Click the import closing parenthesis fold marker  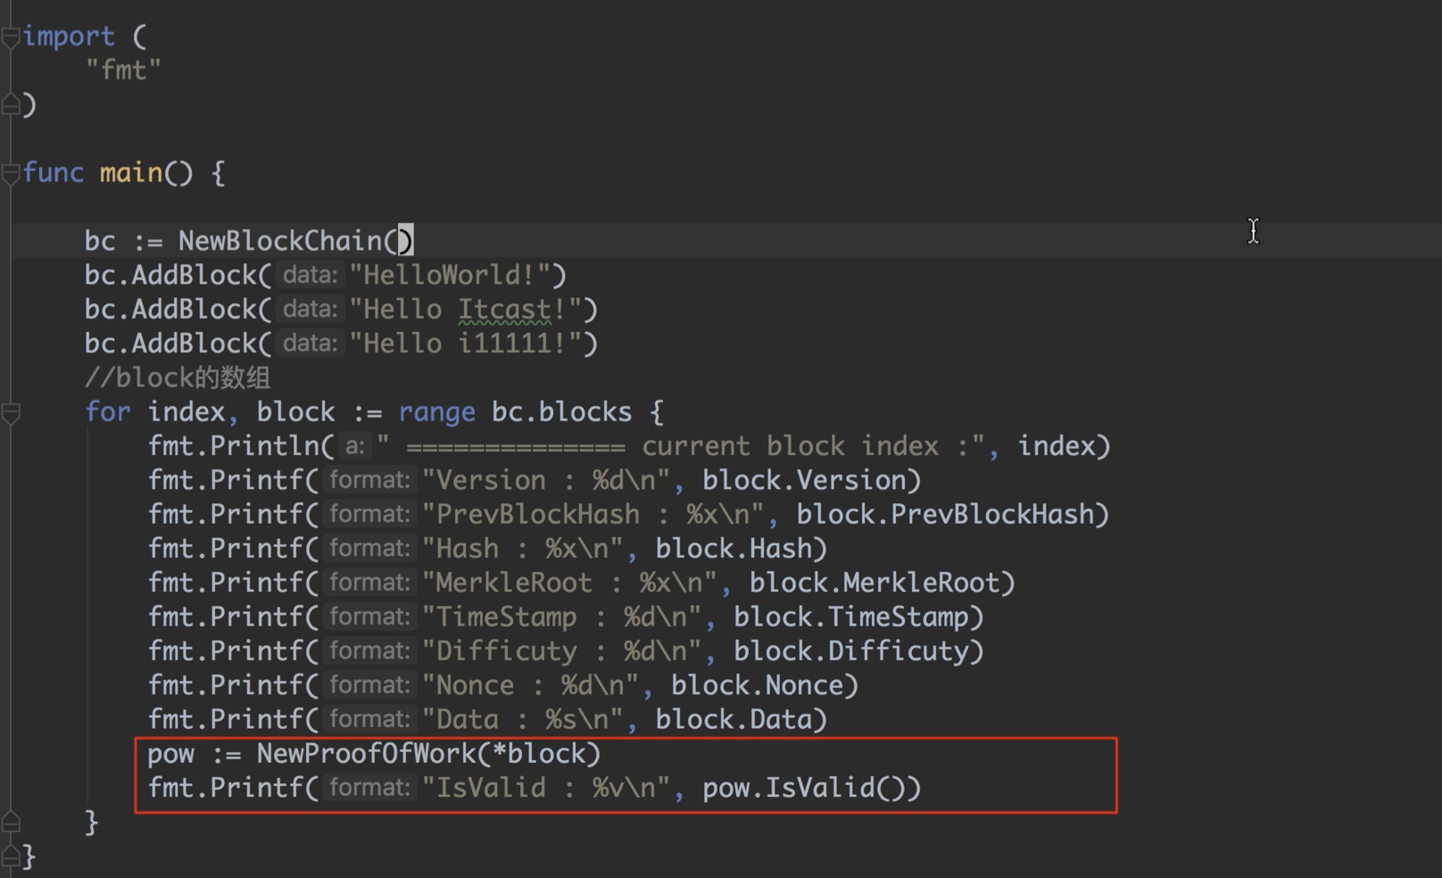[x=11, y=104]
